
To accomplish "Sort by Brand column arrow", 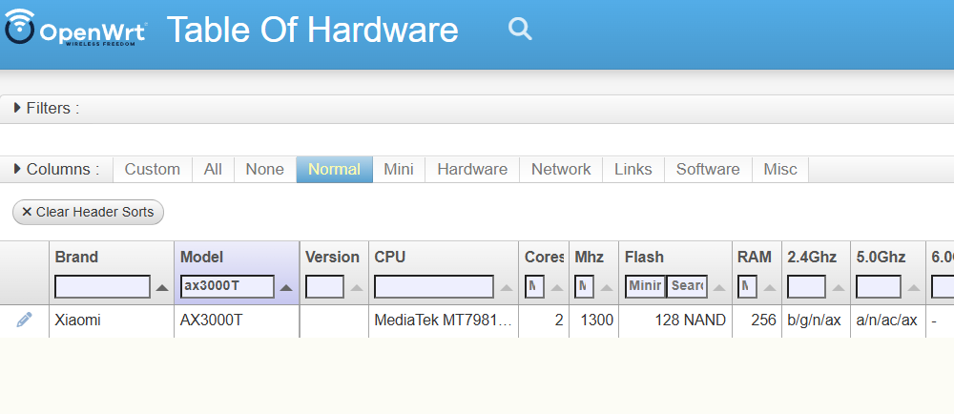I will tap(162, 287).
